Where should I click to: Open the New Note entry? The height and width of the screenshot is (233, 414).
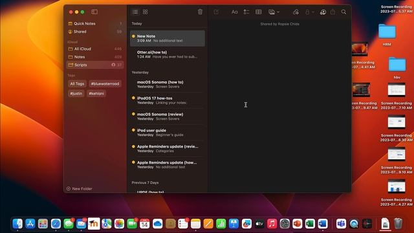168,38
